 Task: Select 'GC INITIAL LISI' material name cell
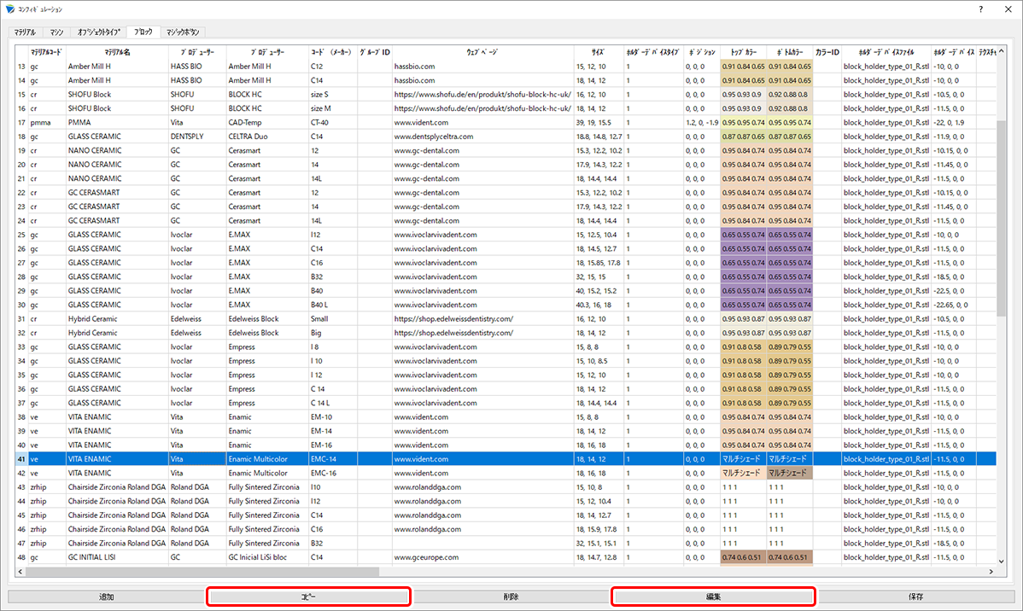point(117,557)
